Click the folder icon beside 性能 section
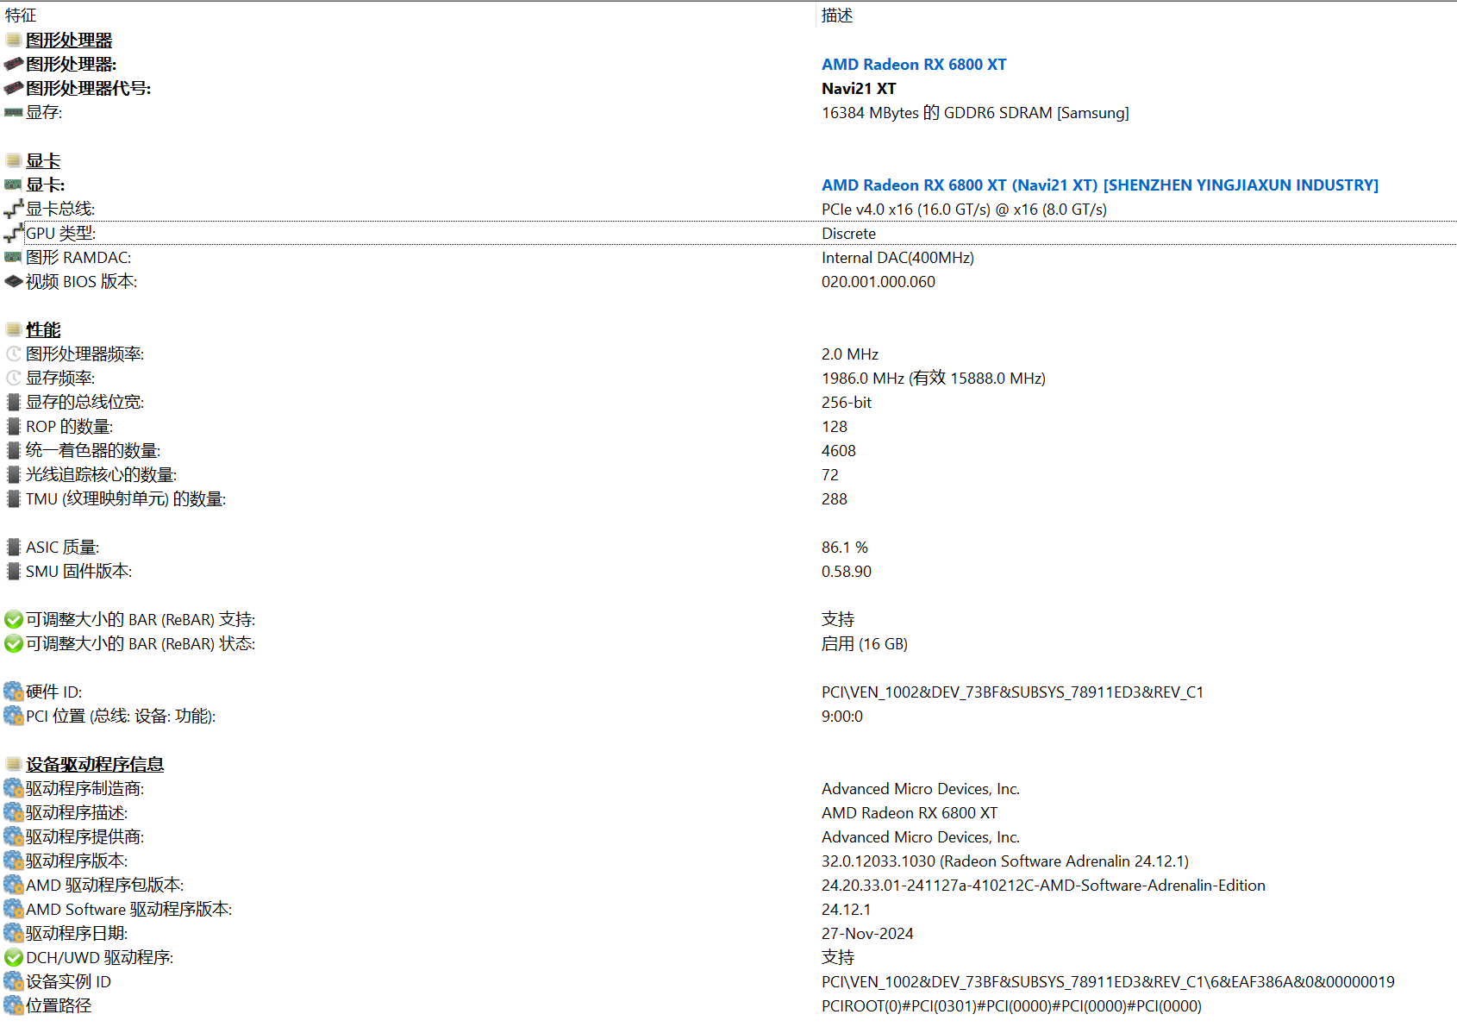Image resolution: width=1457 pixels, height=1033 pixels. tap(13, 330)
